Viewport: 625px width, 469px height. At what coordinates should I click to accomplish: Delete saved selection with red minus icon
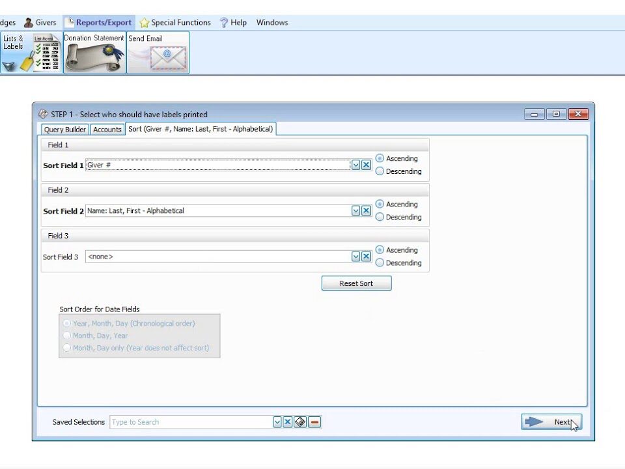tap(314, 422)
